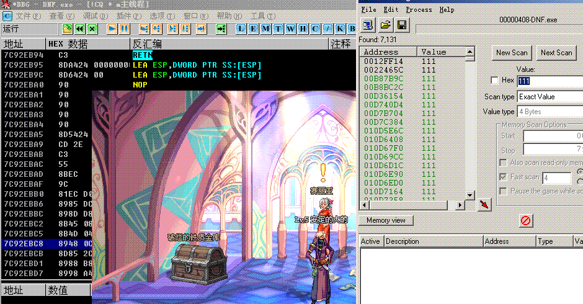The image size is (583, 304).
Task: Enable Also scan read-only memory checkbox
Action: point(503,163)
